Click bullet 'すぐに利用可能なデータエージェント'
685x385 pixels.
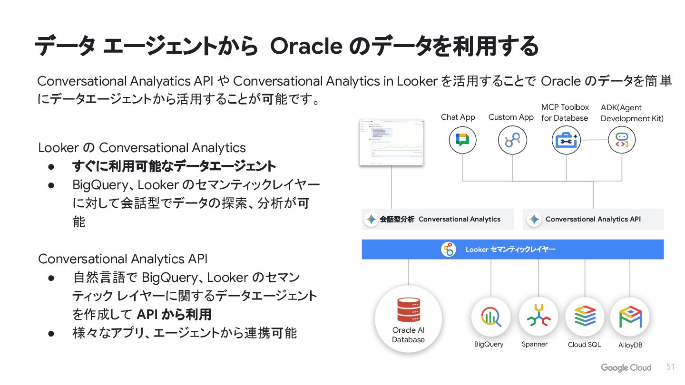point(174,166)
